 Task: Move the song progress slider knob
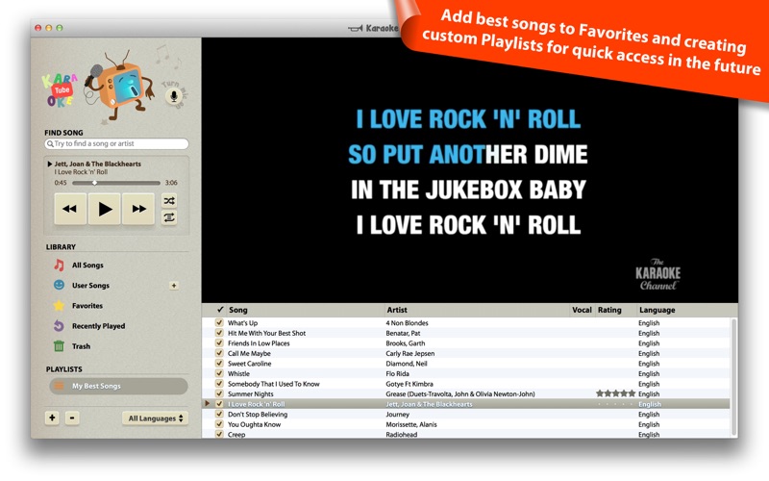pyautogui.click(x=94, y=183)
